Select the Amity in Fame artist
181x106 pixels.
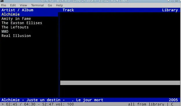point(16,19)
